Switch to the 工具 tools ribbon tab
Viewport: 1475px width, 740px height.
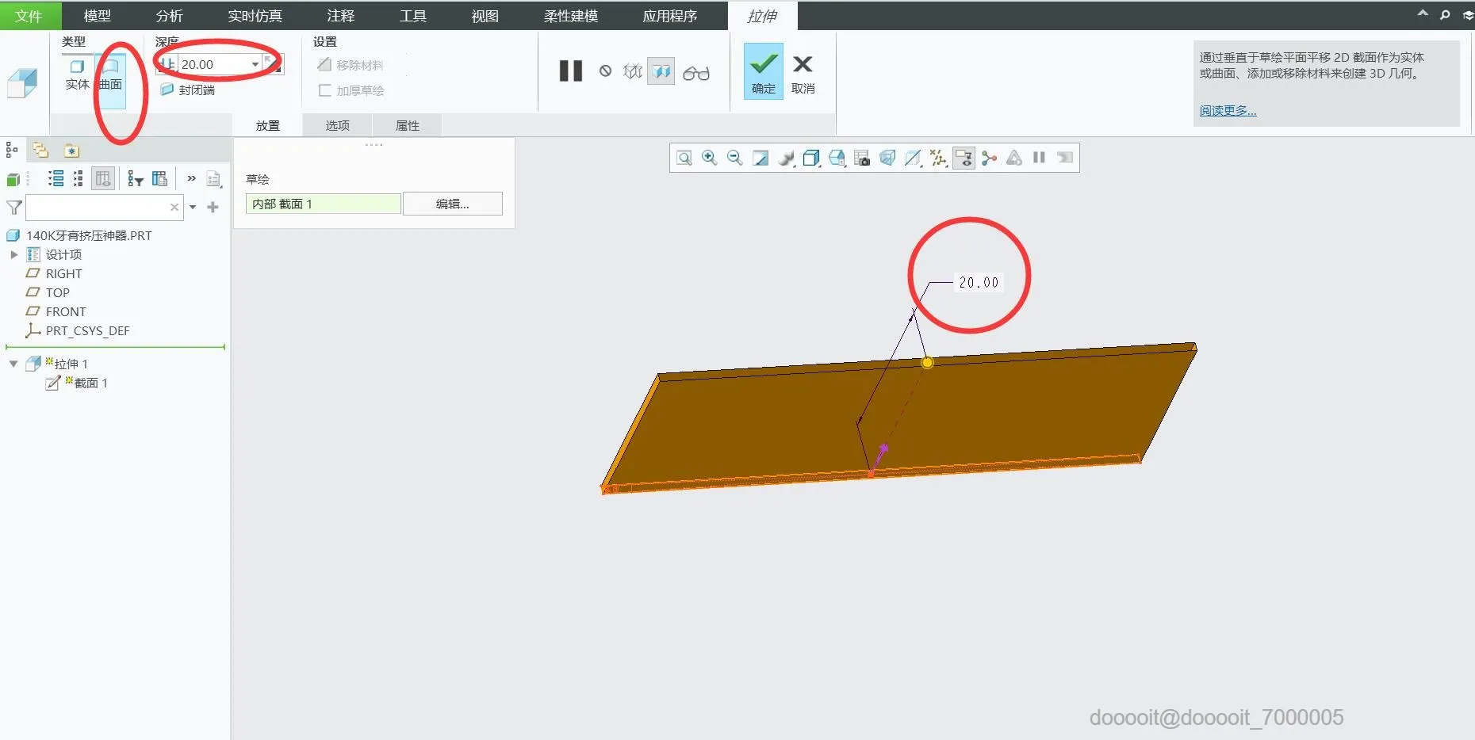click(x=413, y=16)
